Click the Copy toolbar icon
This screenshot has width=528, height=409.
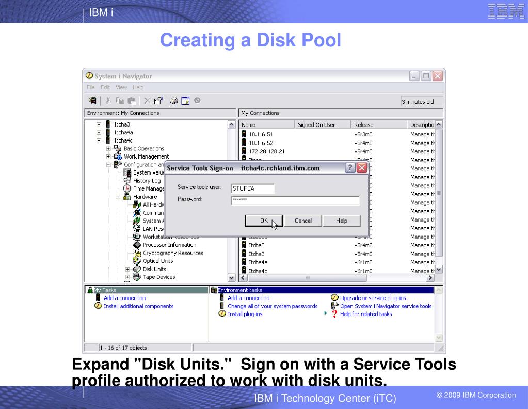click(x=120, y=100)
